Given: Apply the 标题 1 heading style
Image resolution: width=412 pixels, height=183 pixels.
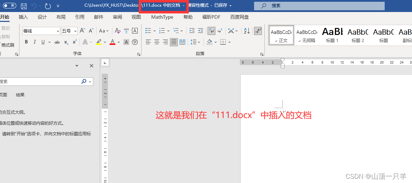Looking at the screenshot, I should pos(332,35).
